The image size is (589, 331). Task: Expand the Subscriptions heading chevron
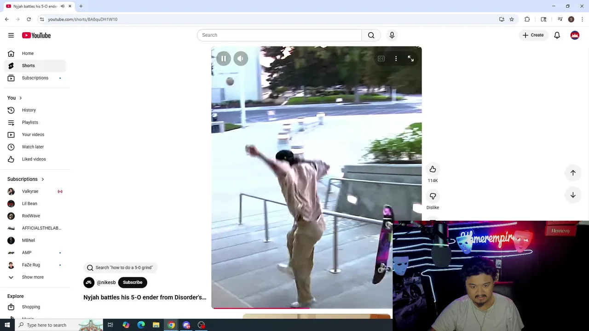(x=43, y=179)
